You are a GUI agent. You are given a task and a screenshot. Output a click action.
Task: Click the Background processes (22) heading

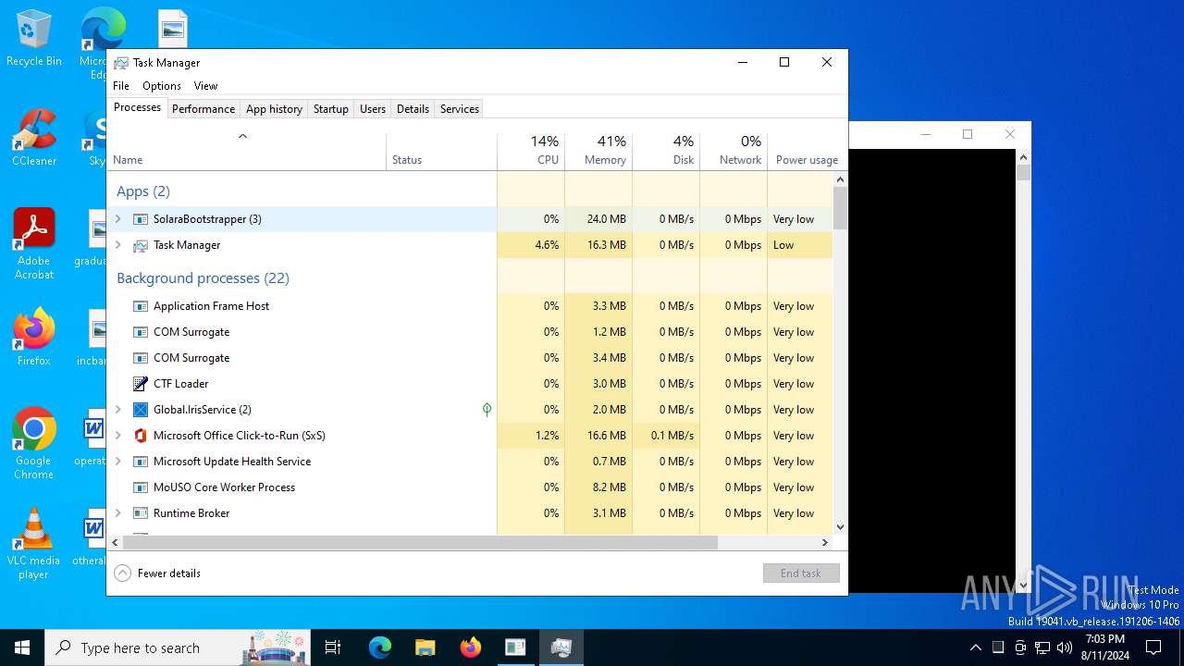[203, 278]
